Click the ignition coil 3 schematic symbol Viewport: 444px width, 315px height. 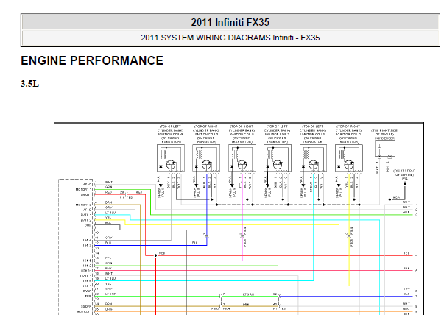(x=206, y=158)
